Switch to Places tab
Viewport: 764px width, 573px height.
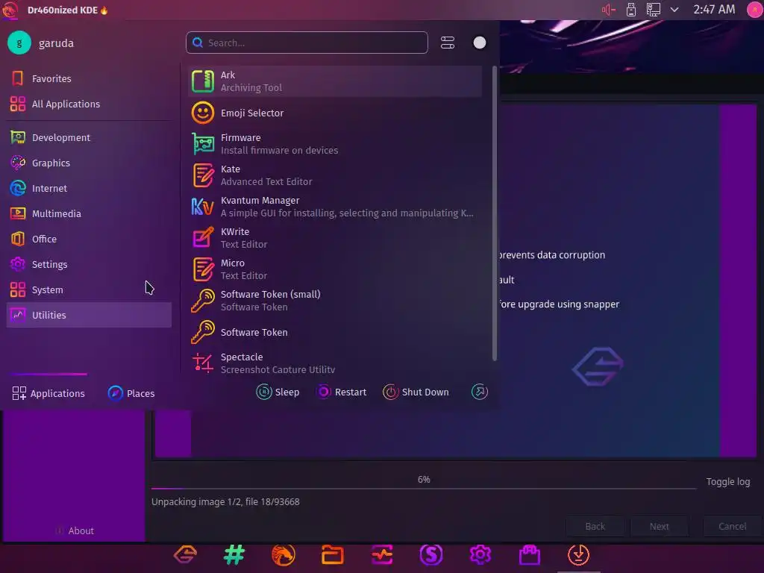131,393
